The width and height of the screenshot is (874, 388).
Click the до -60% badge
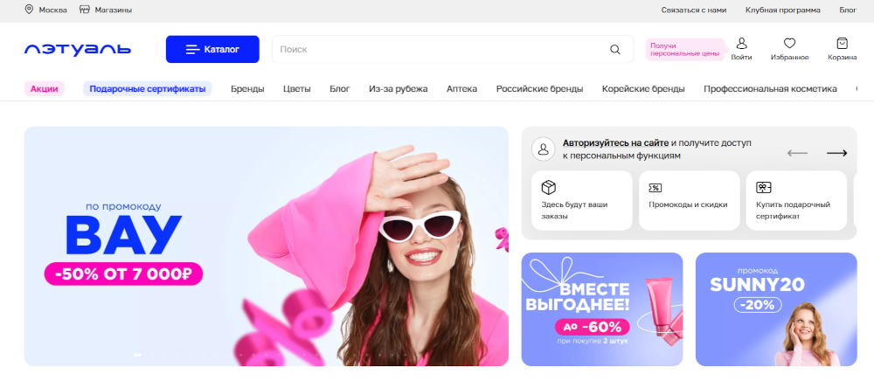coord(592,327)
